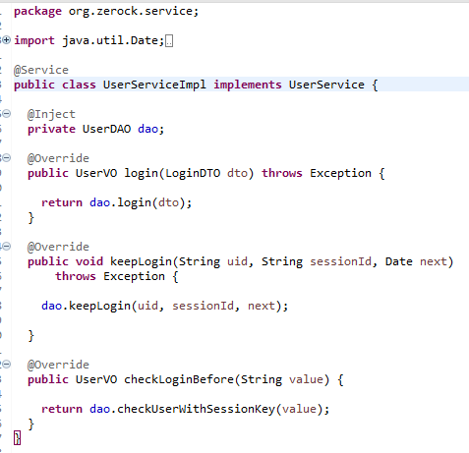The width and height of the screenshot is (469, 453).
Task: Click the @Inject annotation text
Action: click(51, 114)
